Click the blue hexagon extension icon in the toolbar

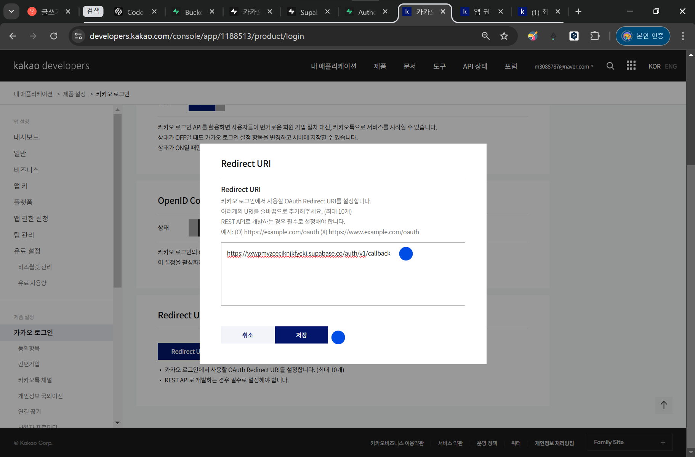point(574,36)
